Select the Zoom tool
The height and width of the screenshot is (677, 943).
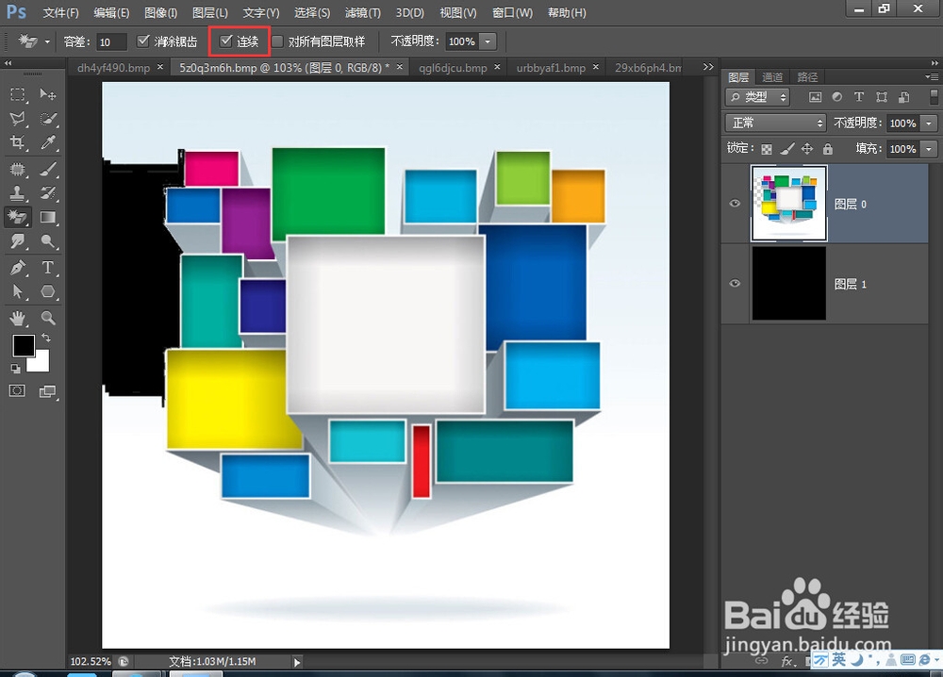[48, 318]
